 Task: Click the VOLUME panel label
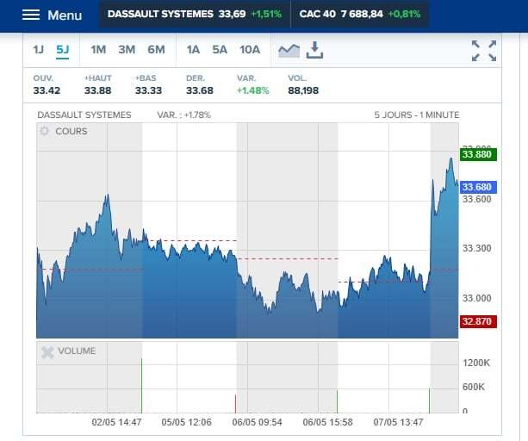pyautogui.click(x=77, y=351)
